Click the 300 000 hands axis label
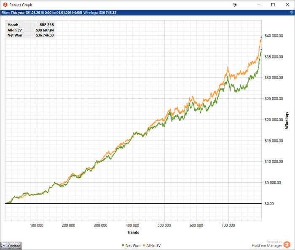This screenshot has width=295, height=250. click(x=100, y=226)
